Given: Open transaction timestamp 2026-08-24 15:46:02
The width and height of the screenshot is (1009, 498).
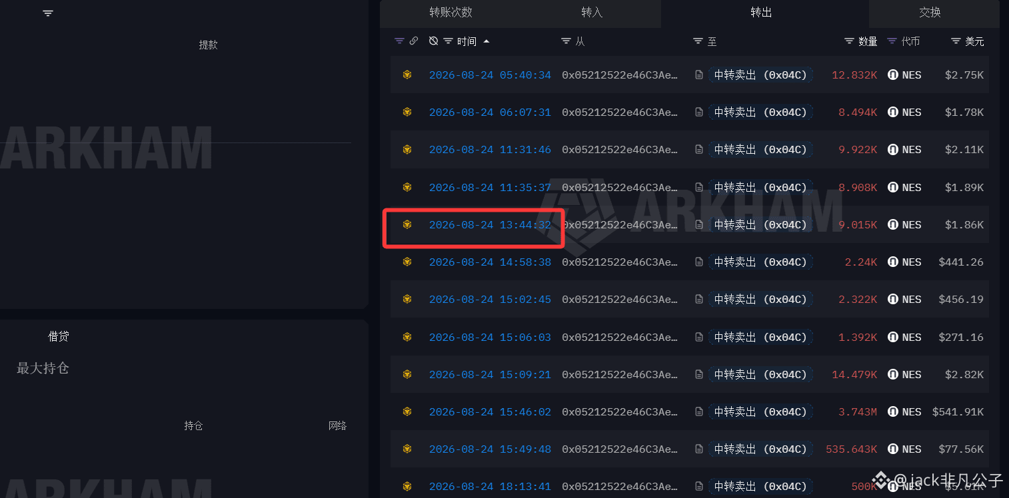Looking at the screenshot, I should 490,412.
